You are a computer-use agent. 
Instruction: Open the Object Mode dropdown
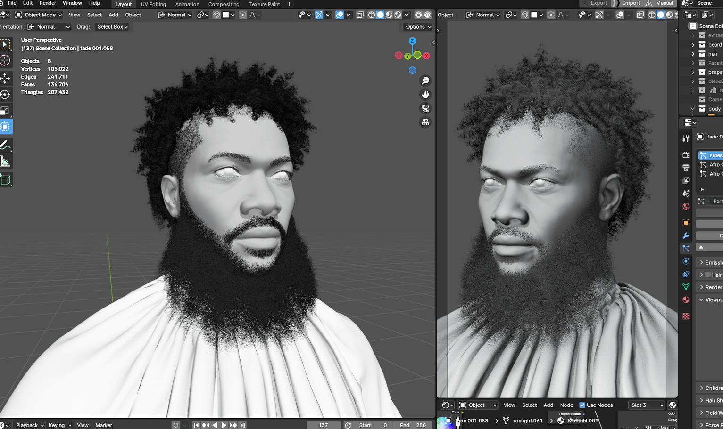pos(39,15)
